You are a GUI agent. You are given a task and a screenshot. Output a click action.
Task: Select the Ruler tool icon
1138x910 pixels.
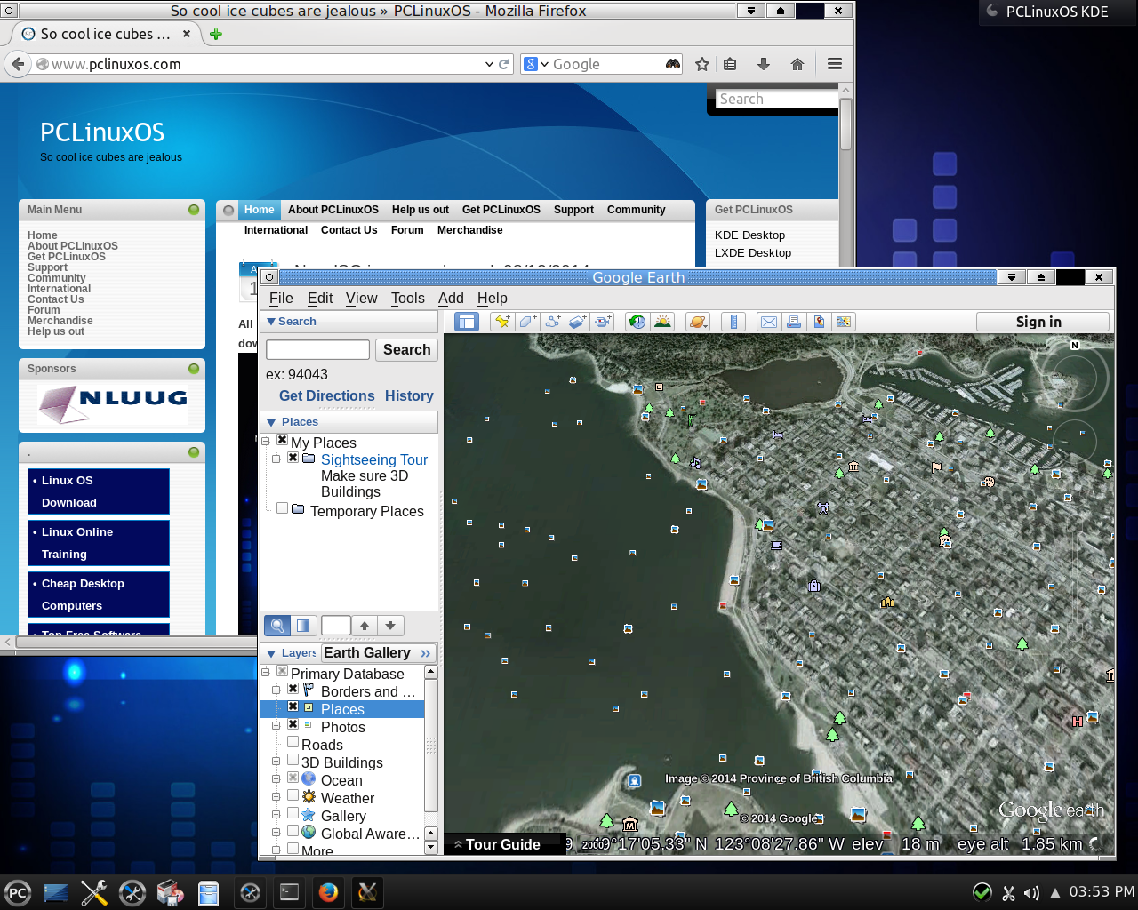point(733,322)
